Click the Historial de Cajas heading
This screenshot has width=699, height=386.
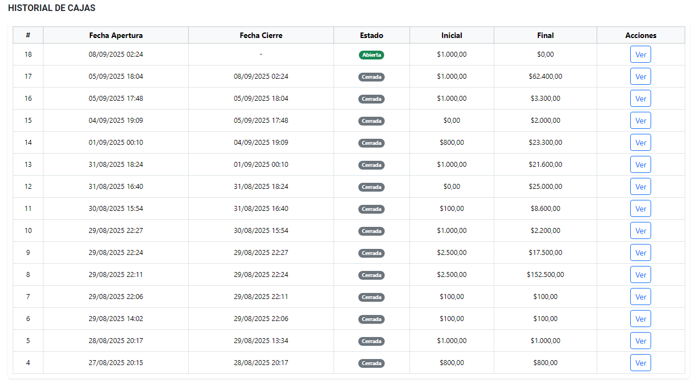click(52, 8)
